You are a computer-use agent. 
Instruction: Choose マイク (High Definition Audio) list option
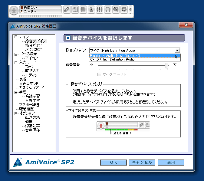[x=135, y=59]
